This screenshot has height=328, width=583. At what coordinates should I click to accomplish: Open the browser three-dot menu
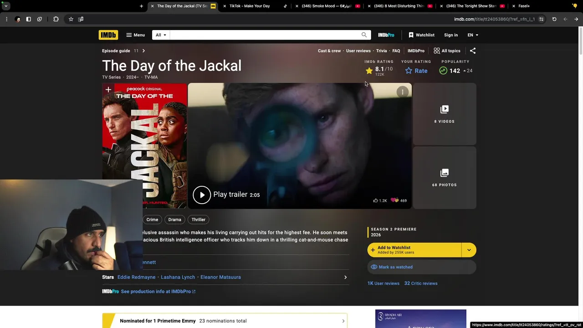tap(6, 19)
